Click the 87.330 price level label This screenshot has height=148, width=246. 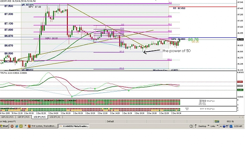coord(9,14)
